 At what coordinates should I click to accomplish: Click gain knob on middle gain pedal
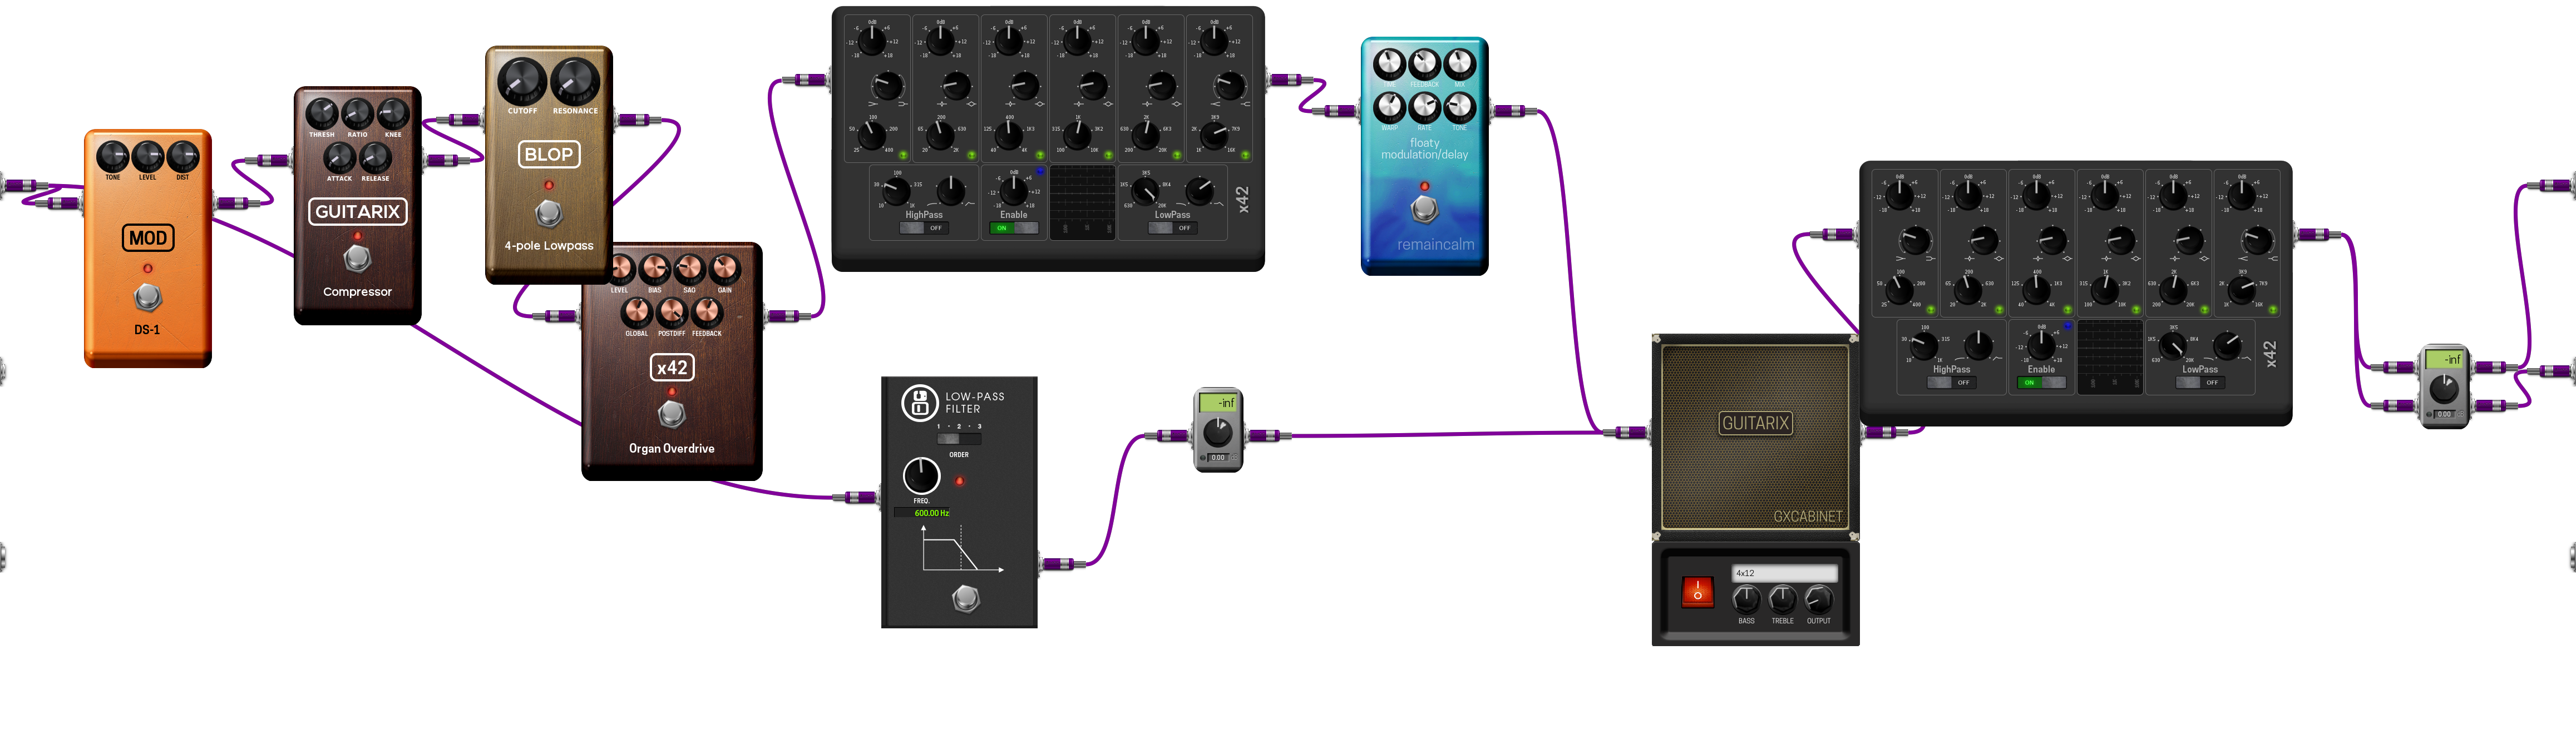[x=1217, y=432]
